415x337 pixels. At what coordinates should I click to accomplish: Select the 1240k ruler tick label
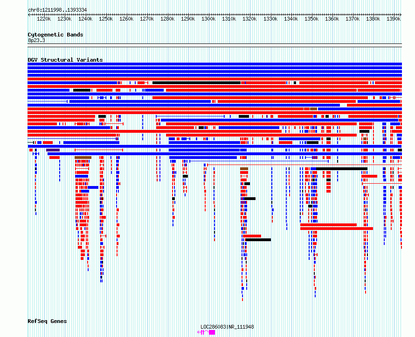coord(85,19)
